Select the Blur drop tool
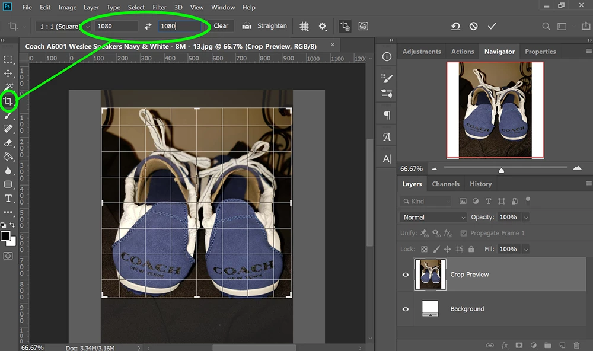 click(8, 171)
